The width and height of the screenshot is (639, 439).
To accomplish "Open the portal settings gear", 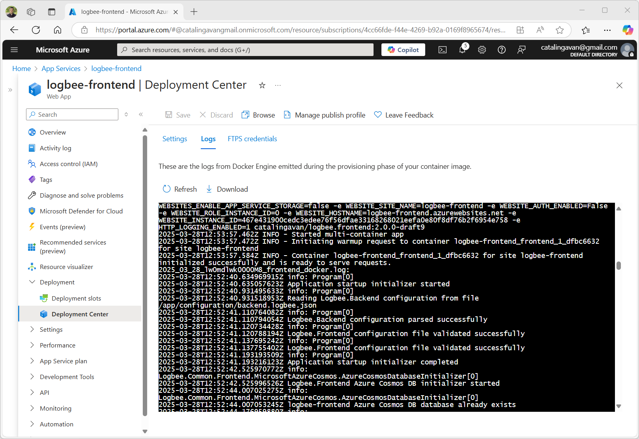I will 482,50.
